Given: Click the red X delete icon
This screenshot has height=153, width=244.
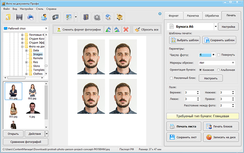Looking at the screenshot, I should pos(126,30).
